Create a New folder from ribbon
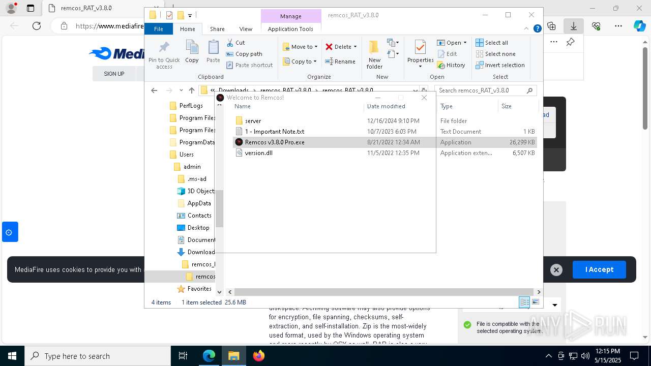 pyautogui.click(x=374, y=54)
